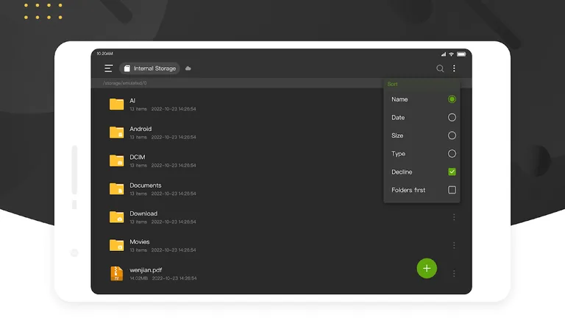The image size is (565, 318).
Task: Open more options for Download folder
Action: click(x=454, y=217)
